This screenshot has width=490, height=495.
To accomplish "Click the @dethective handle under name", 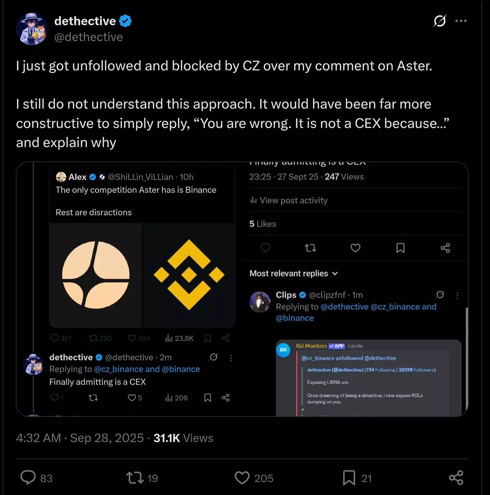I will [x=89, y=37].
